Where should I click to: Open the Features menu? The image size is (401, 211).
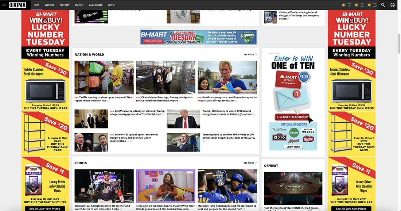[x=65, y=5]
